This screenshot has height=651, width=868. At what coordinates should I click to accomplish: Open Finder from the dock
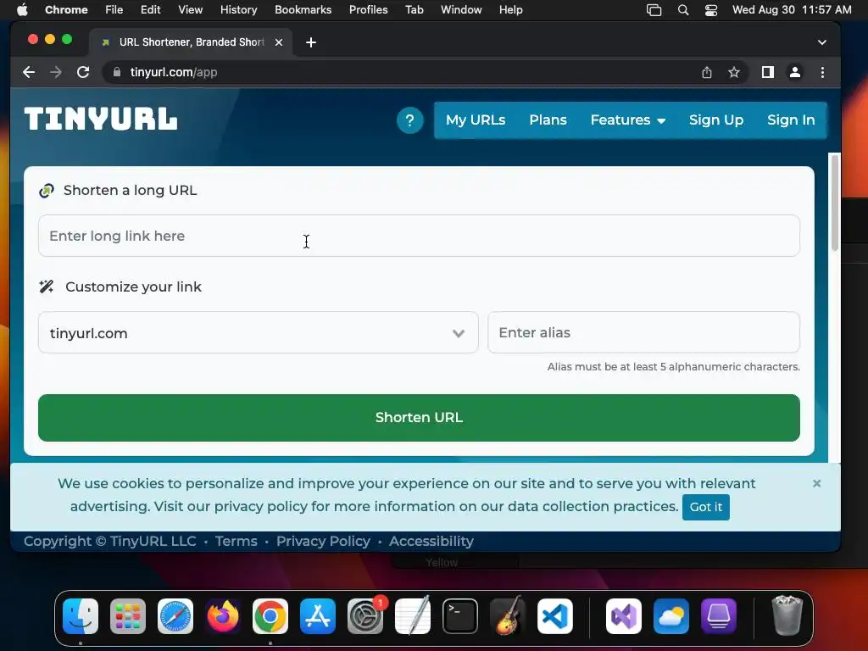(x=81, y=616)
